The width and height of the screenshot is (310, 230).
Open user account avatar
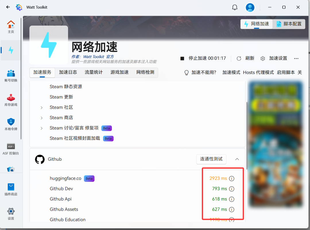click(250, 7)
